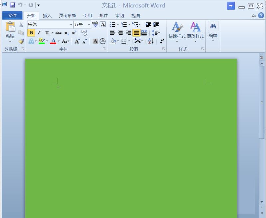This screenshot has height=218, width=266.
Task: Open borders dropdown arrow
Action: [129, 41]
